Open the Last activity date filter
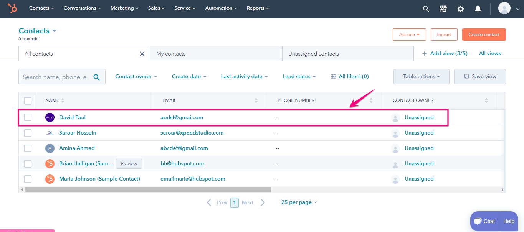524x232 pixels. [x=244, y=77]
